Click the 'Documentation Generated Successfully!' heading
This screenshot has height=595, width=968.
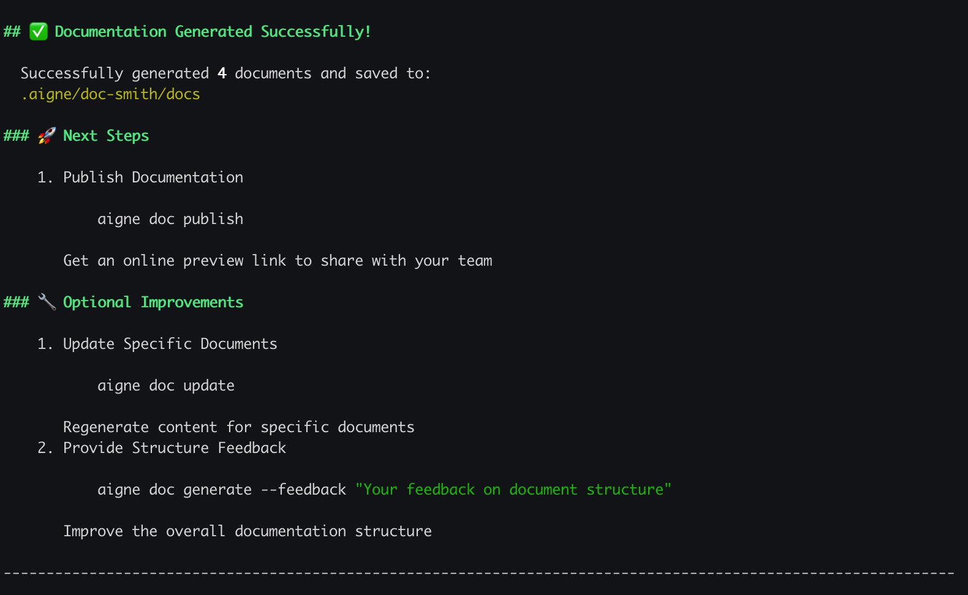click(213, 31)
